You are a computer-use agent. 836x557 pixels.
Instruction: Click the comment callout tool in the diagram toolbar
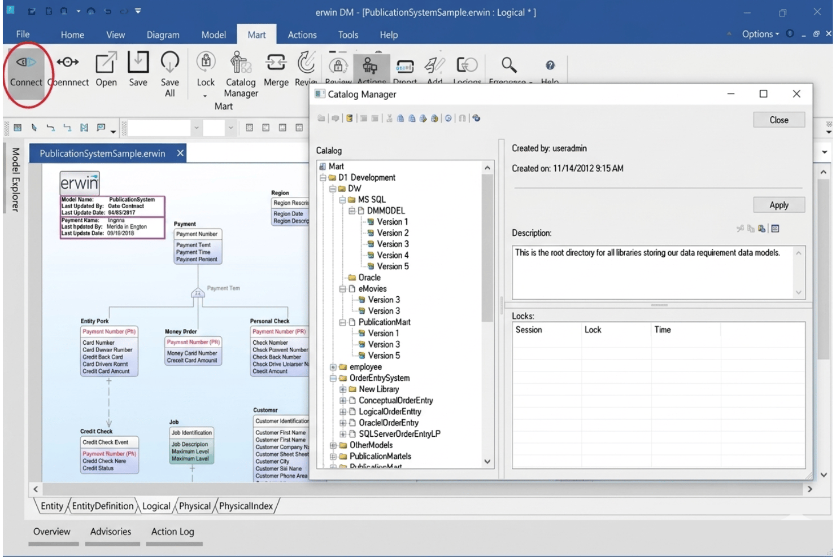[101, 128]
